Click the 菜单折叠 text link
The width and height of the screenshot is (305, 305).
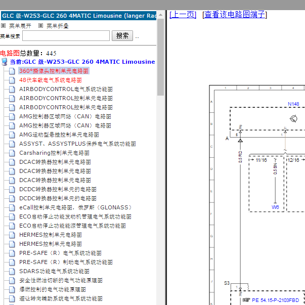click(x=57, y=26)
